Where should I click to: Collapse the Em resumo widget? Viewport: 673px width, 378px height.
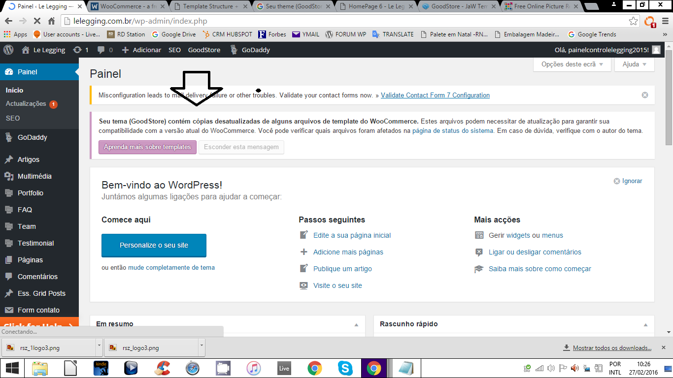[x=356, y=325]
